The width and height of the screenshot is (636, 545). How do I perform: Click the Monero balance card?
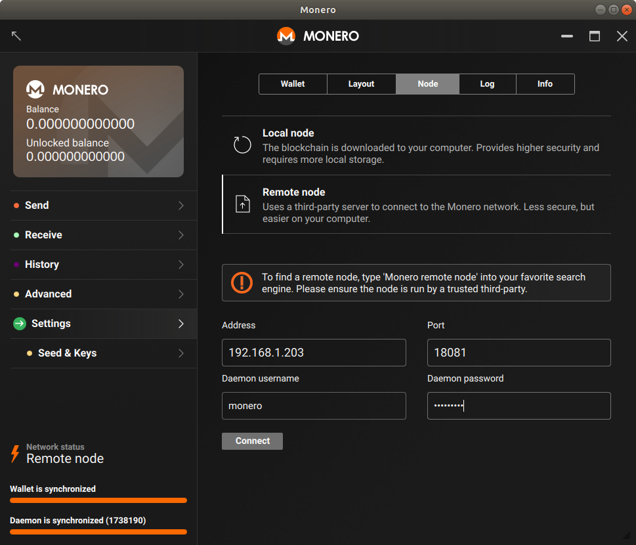coord(98,121)
